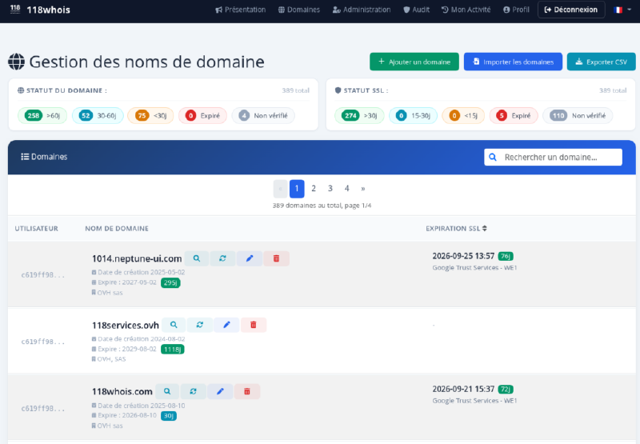
Task: Edit the 118services.ovh entry
Action: coord(226,325)
